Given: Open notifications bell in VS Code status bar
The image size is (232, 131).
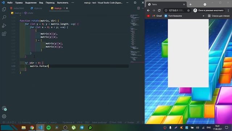Looking at the screenshot, I should [143, 122].
